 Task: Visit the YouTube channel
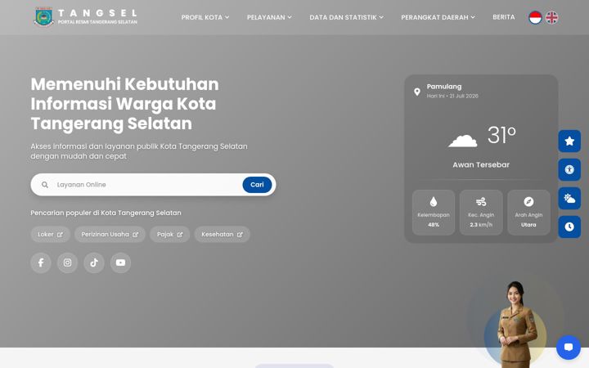120,263
